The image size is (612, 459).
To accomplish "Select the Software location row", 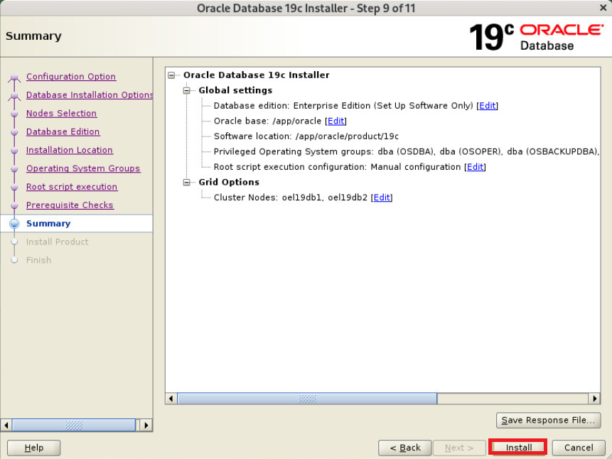I will (306, 136).
